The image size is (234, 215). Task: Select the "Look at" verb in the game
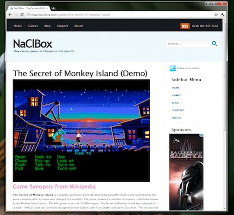click(x=66, y=161)
